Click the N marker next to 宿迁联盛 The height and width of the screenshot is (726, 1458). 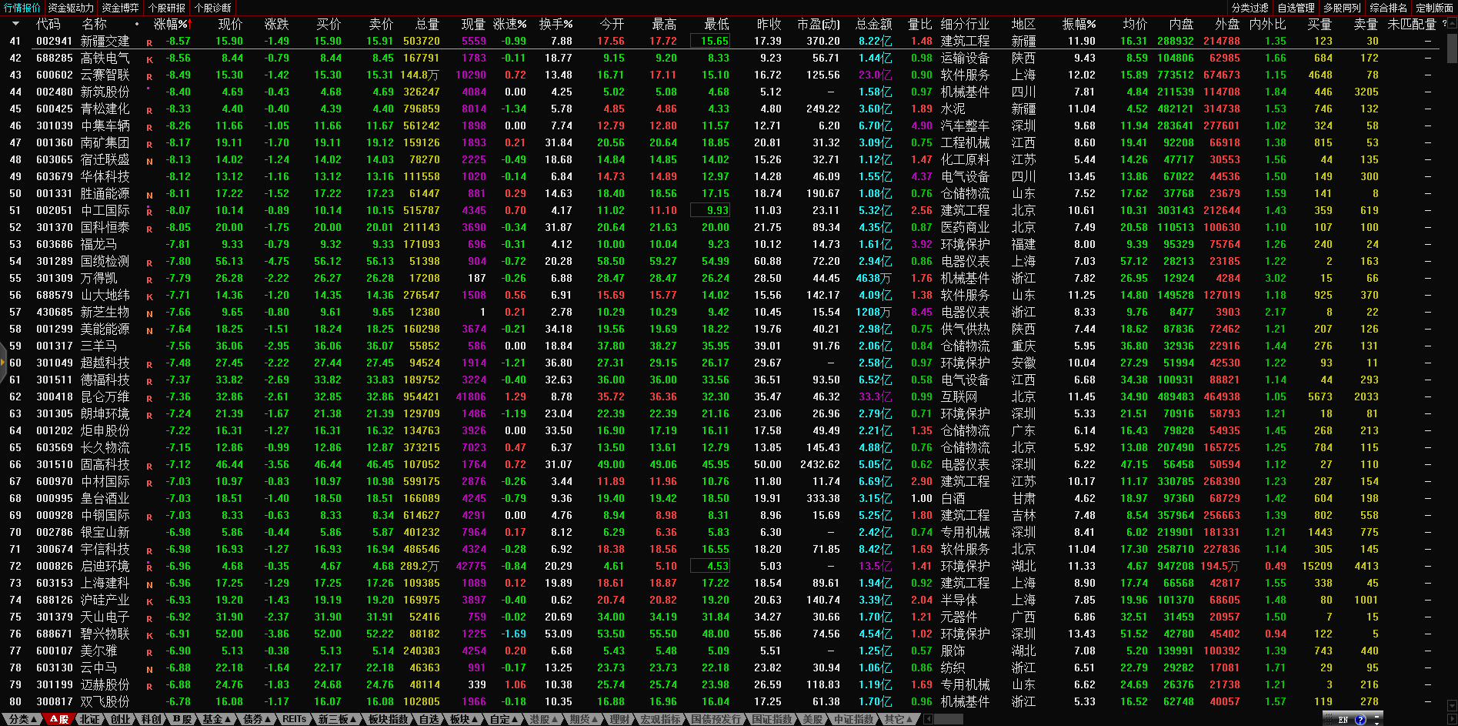tap(149, 162)
